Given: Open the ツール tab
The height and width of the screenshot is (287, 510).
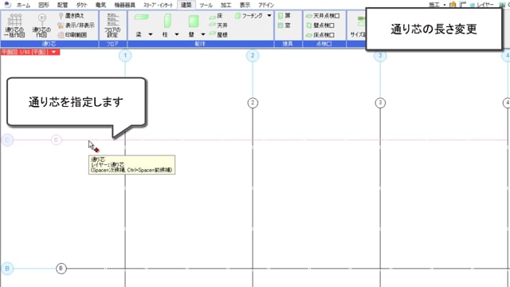Looking at the screenshot, I should 206,5.
